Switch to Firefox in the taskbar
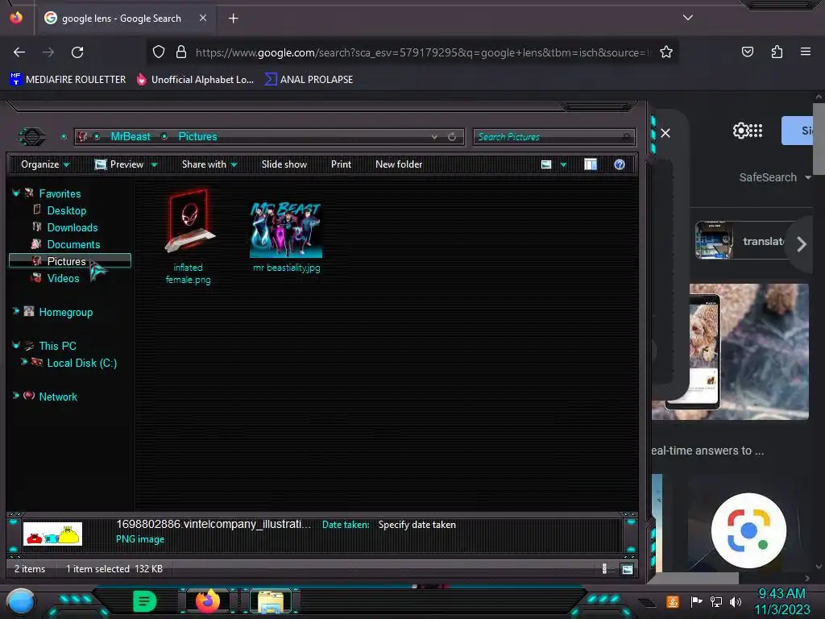825x619 pixels. (x=208, y=601)
